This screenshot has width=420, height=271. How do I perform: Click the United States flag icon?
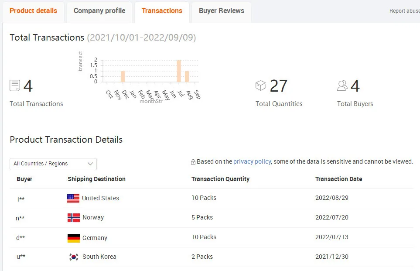click(x=73, y=198)
